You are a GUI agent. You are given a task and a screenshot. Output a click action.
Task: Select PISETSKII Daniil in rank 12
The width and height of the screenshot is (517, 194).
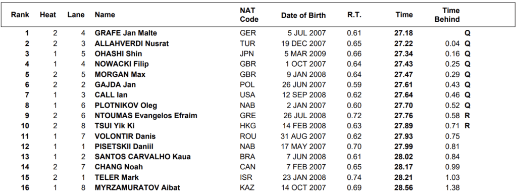[124, 147]
